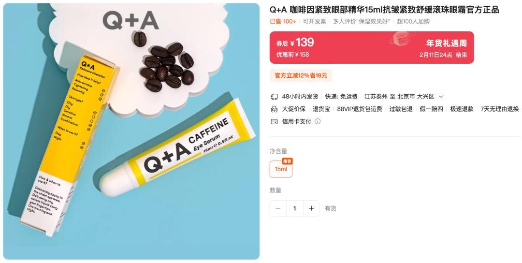Viewport: 522px width, 263px height.
Task: View reviews mentioning 保湿效果好
Action: pyautogui.click(x=362, y=22)
